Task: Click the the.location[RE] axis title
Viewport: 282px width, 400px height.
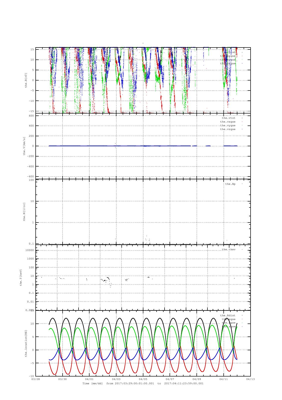Action: click(x=26, y=343)
